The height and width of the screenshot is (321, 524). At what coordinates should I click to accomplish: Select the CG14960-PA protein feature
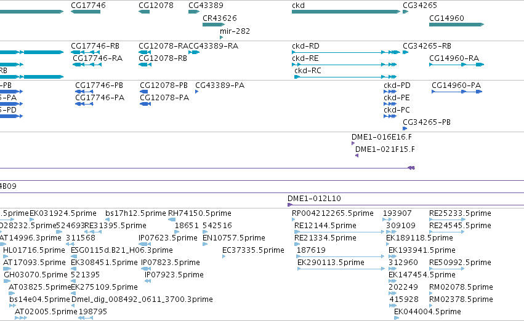pyautogui.click(x=457, y=92)
